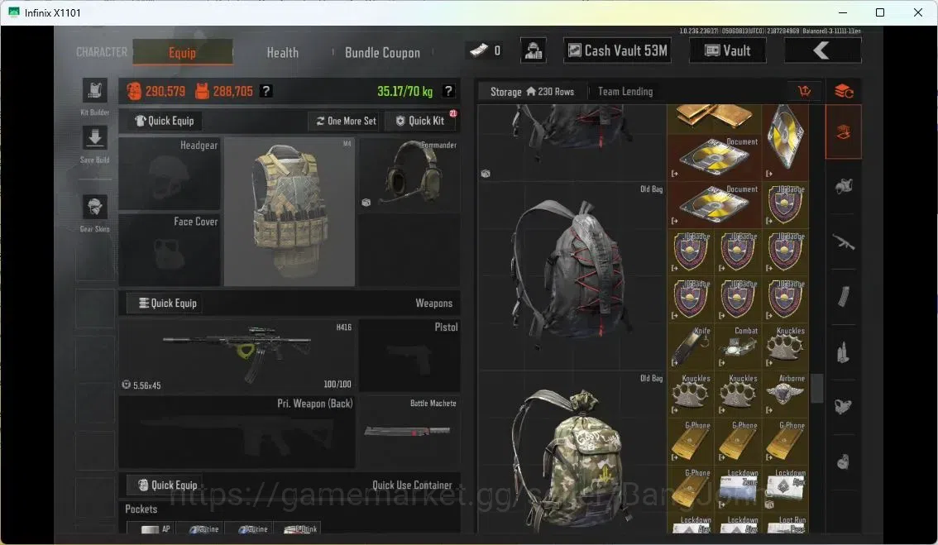Click the storage list scrollbar handle
The height and width of the screenshot is (545, 938).
coord(816,388)
